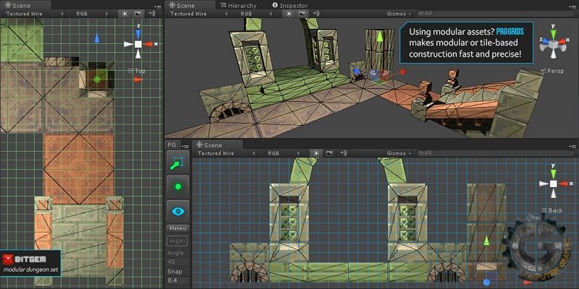Screen dimensions: 579x289
Task: Open top-right panel options menu icon
Action: click(x=572, y=7)
